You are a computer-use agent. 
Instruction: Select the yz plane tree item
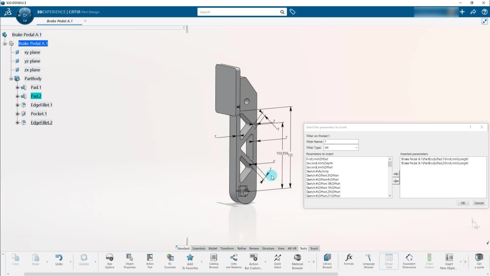(x=32, y=61)
